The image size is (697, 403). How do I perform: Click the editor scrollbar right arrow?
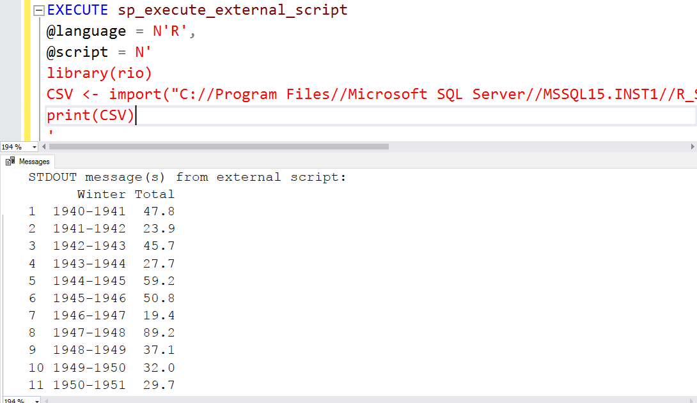[x=693, y=146]
